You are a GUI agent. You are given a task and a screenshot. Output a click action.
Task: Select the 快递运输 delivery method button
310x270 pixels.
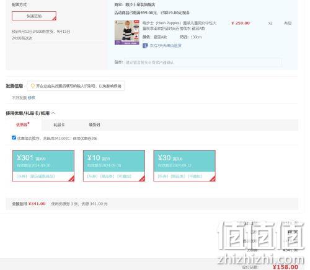[x=34, y=16]
